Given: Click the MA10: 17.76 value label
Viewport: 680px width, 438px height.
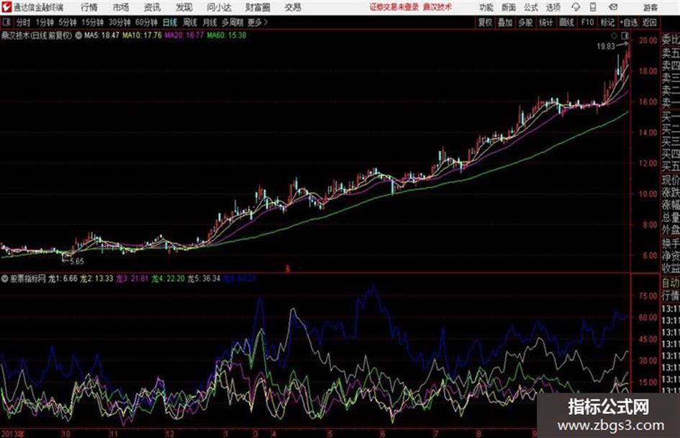Looking at the screenshot, I should click(x=142, y=35).
